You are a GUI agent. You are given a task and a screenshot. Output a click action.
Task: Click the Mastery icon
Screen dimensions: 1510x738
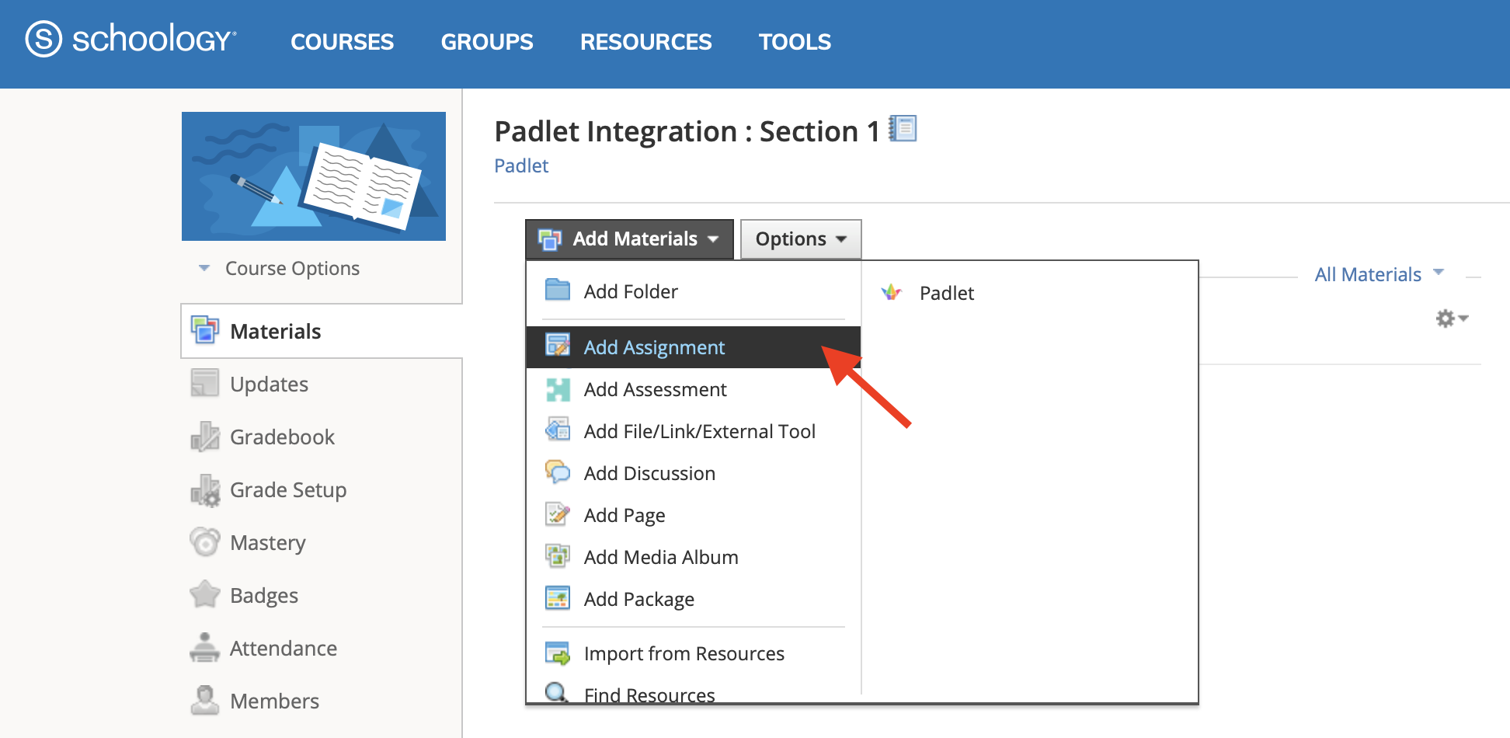pyautogui.click(x=205, y=541)
